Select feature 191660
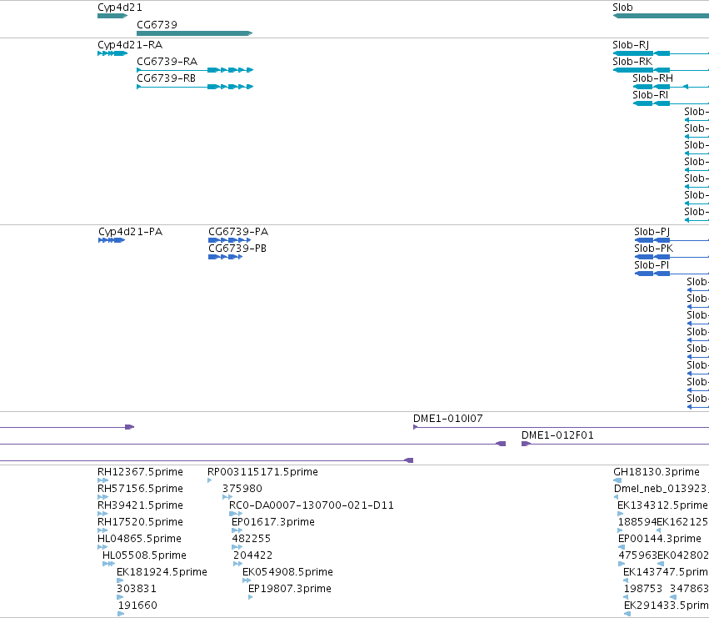Screen dimensions: 709x618 coord(121,615)
